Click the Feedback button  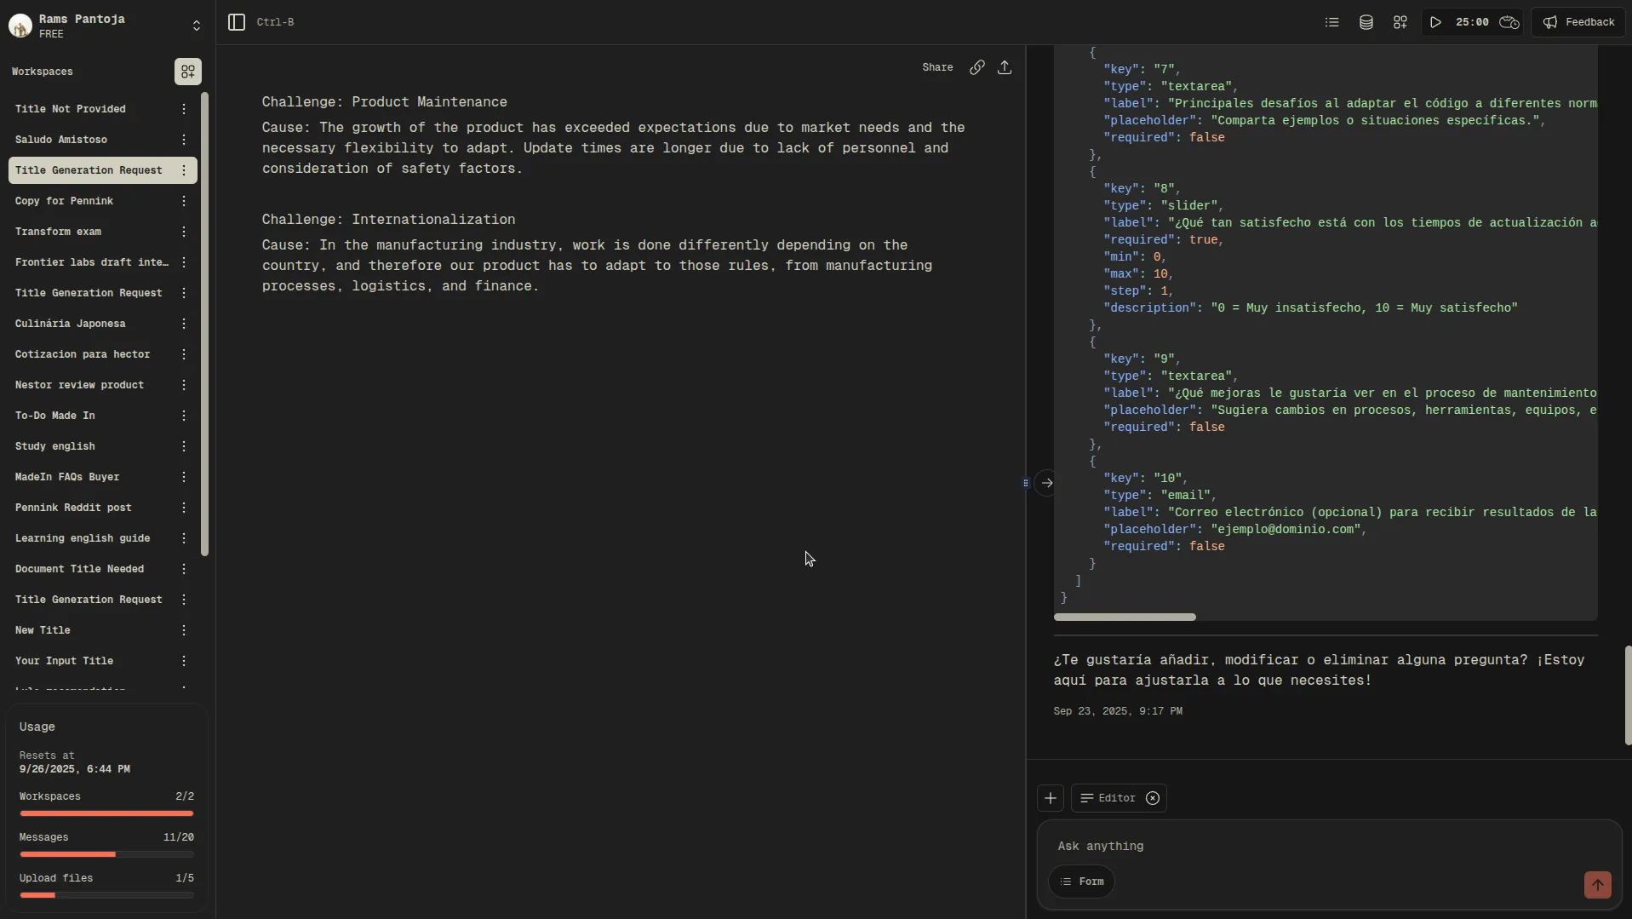(1578, 22)
